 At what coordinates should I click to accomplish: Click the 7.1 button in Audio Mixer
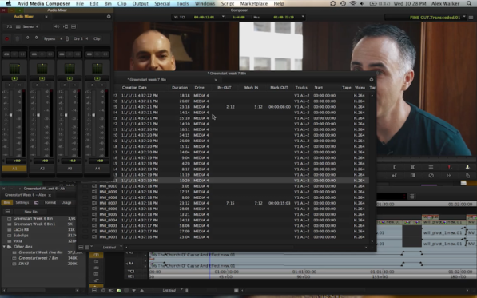pyautogui.click(x=10, y=26)
